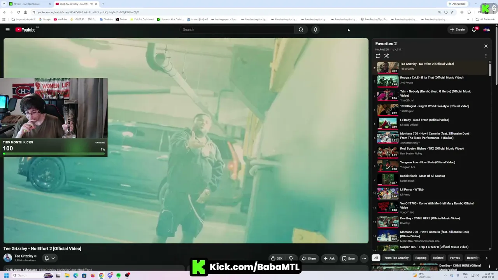Viewport: 498px width, 280px height.
Task: Play 1900Rugrat - Rugrat World Freestyle
Action: click(x=431, y=110)
